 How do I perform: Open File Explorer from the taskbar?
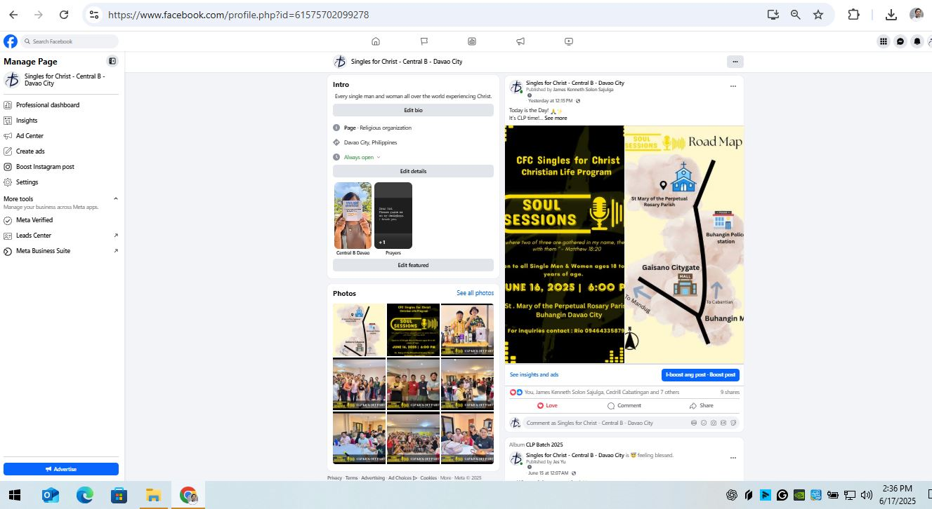(153, 496)
